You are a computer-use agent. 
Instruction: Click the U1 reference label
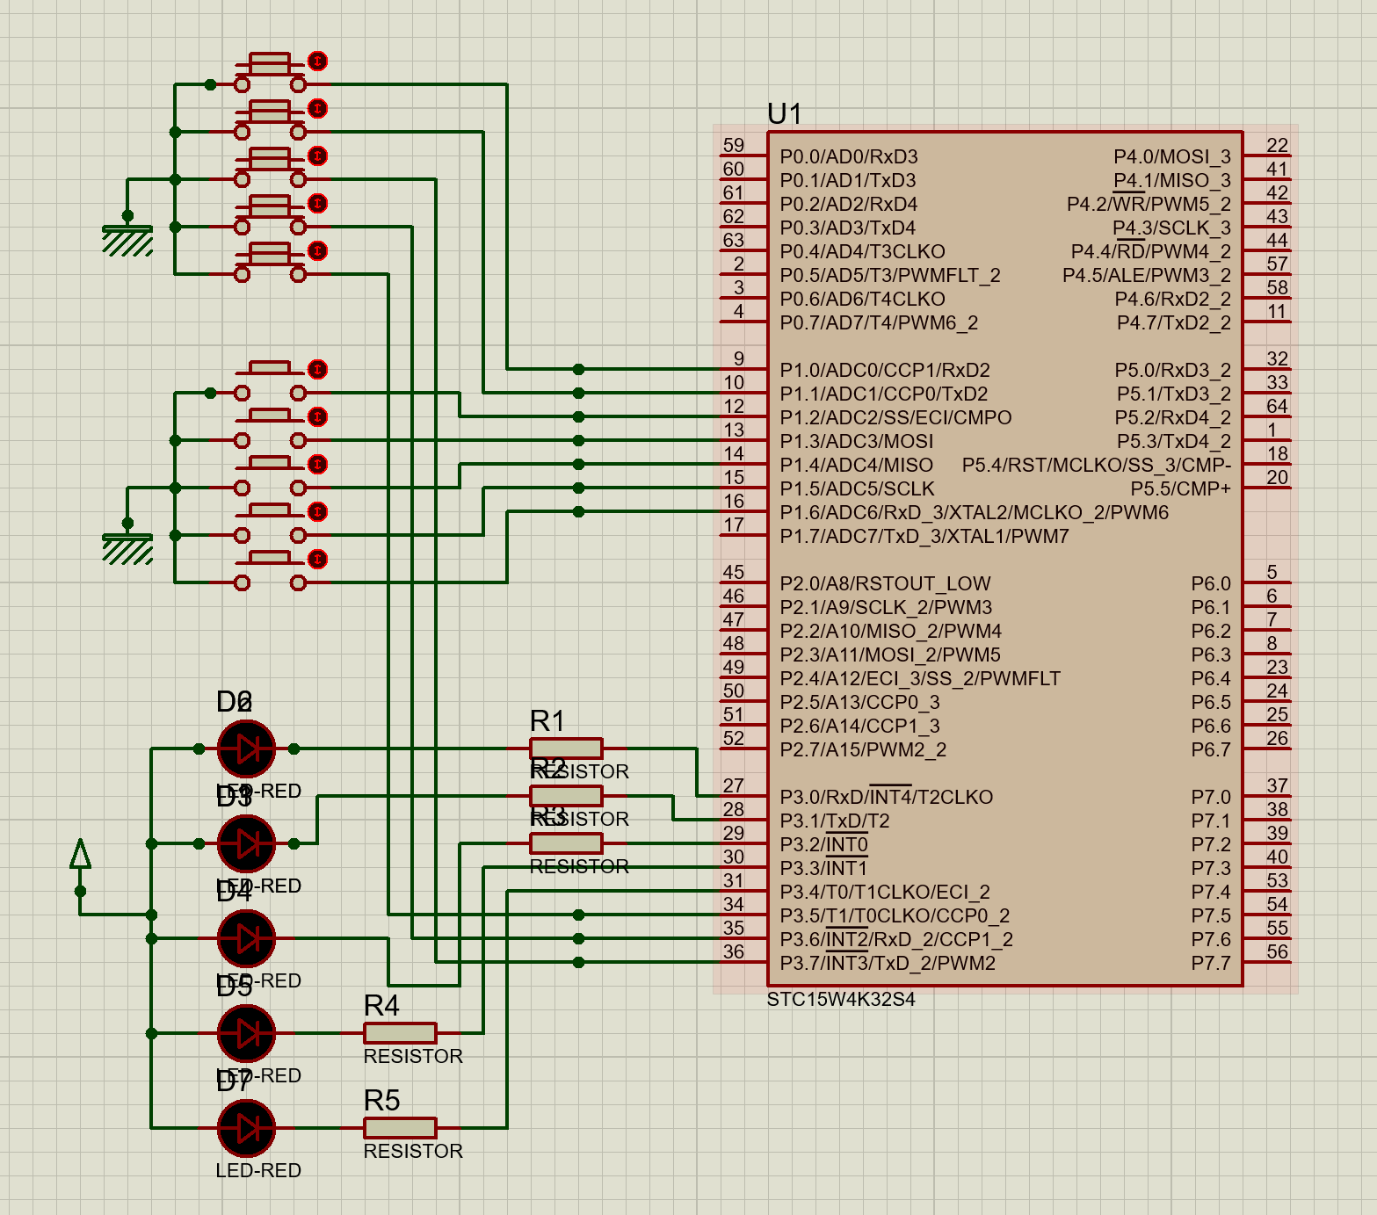click(x=785, y=114)
